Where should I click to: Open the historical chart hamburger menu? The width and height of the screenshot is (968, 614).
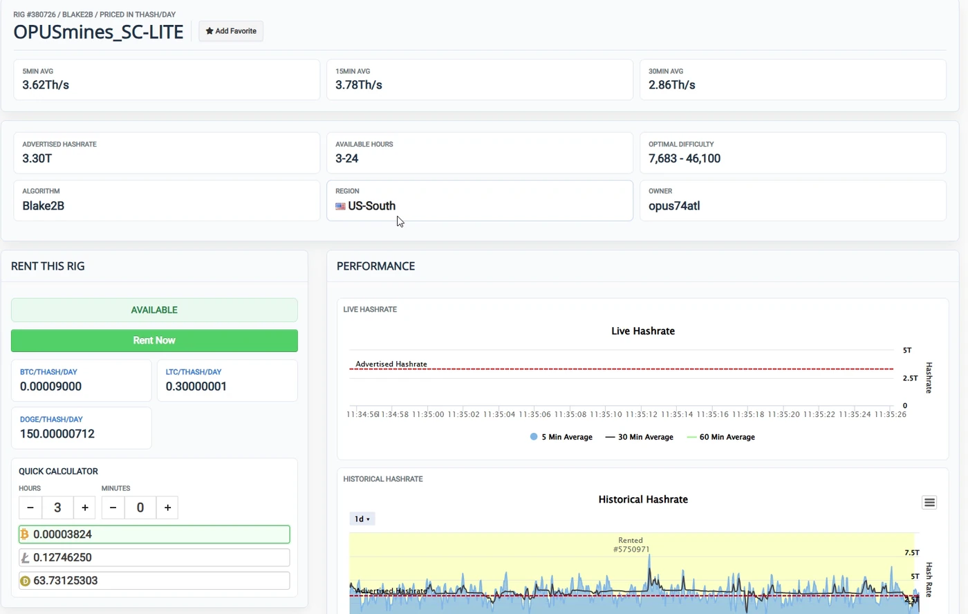coord(929,503)
